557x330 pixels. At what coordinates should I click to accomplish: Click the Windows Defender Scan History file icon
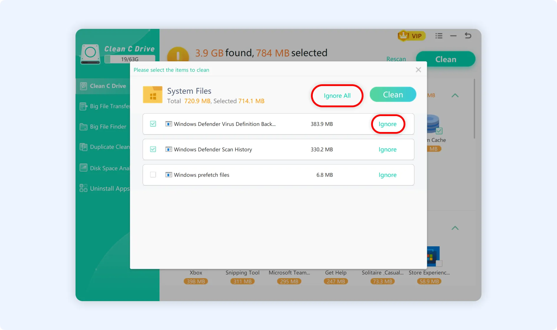pyautogui.click(x=168, y=149)
